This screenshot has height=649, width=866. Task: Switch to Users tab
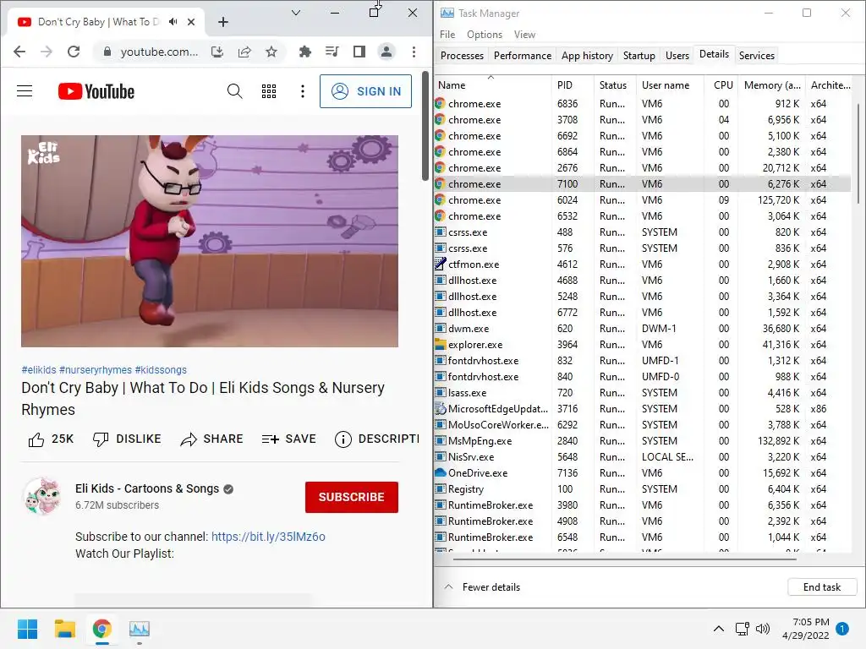677,55
